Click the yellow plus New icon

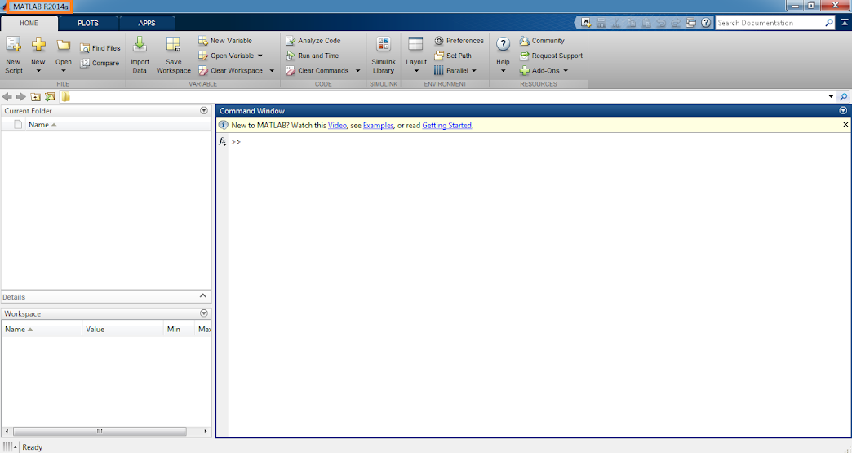coord(38,45)
